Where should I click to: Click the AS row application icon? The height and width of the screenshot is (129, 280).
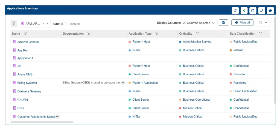(14, 65)
